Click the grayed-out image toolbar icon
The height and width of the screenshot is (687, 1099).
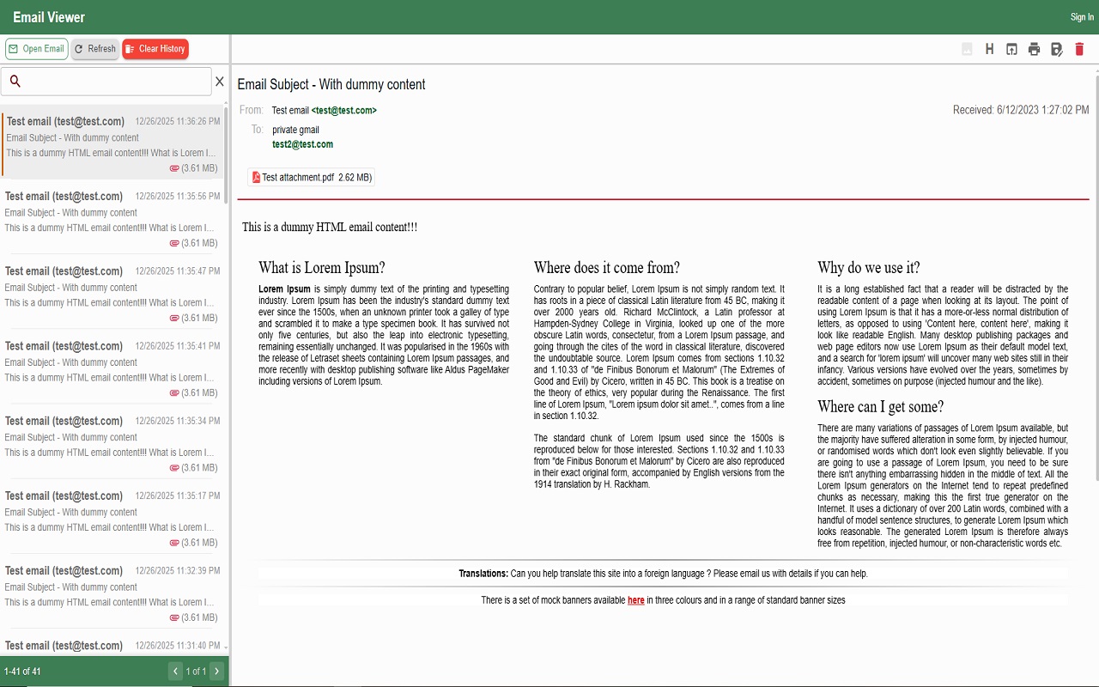click(x=966, y=49)
